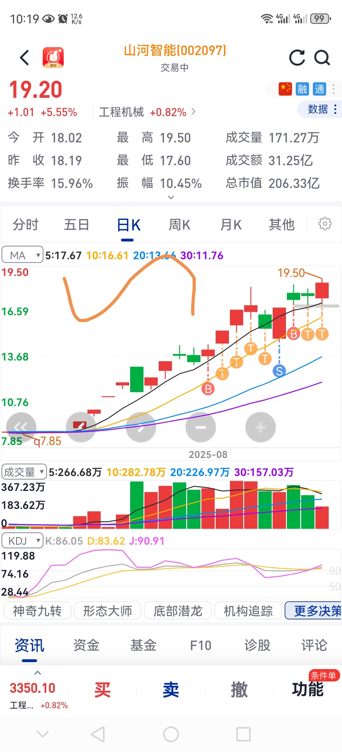Switch to 分时 chart tab
Screen dimensions: 342x752
(25, 225)
